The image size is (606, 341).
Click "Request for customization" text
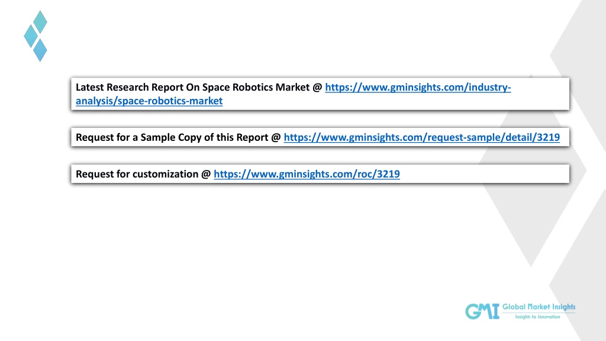137,175
